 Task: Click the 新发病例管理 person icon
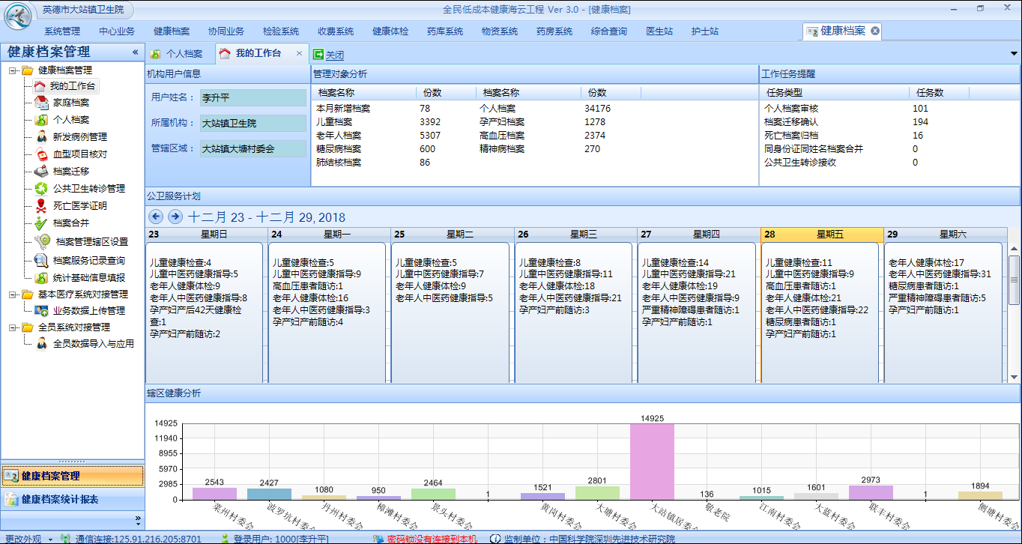click(40, 137)
